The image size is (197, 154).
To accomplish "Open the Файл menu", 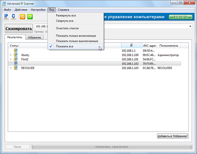I will click(x=7, y=10).
